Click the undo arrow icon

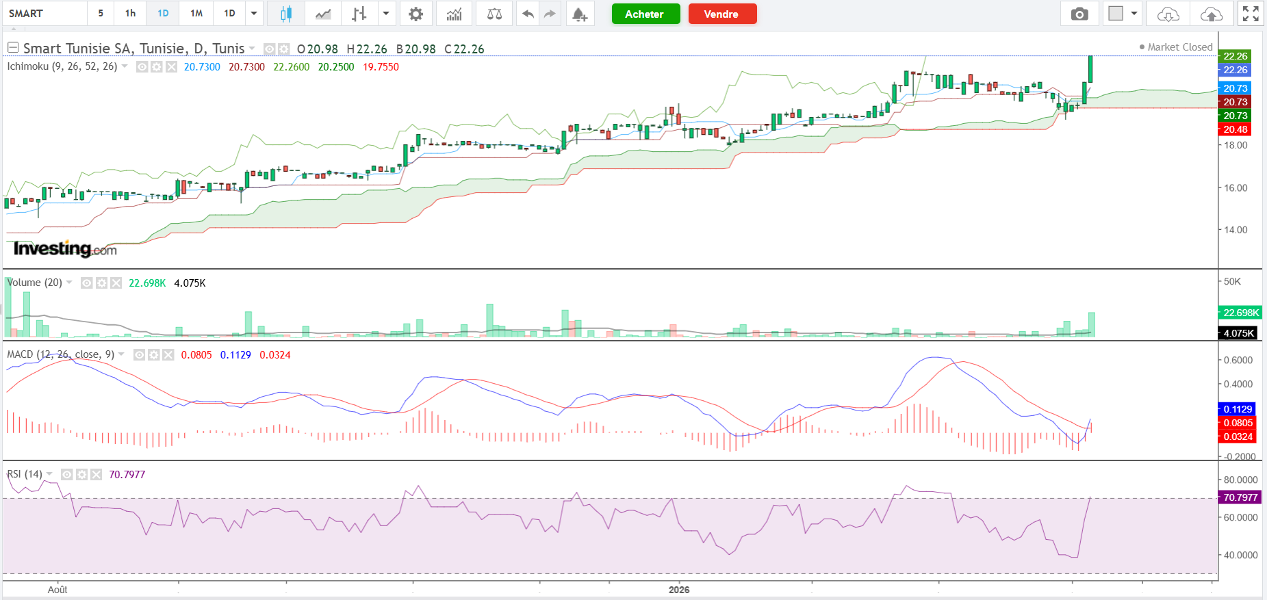pyautogui.click(x=528, y=14)
